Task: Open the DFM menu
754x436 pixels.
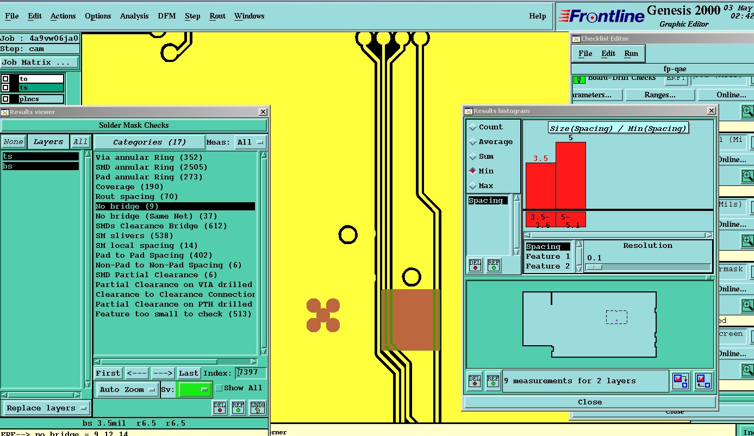Action: click(167, 16)
